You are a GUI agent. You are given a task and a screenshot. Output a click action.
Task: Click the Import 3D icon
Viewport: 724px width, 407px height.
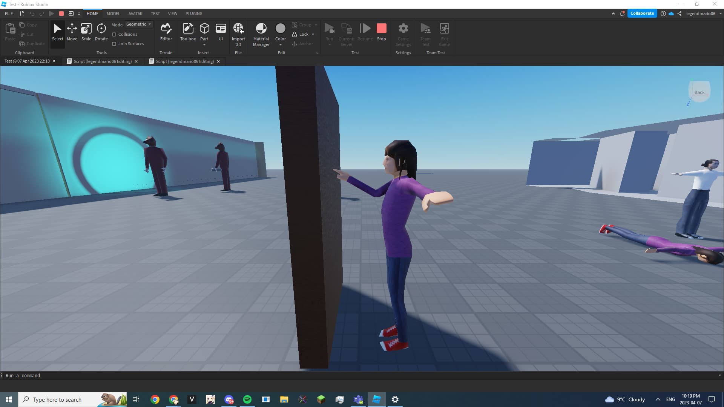click(238, 30)
